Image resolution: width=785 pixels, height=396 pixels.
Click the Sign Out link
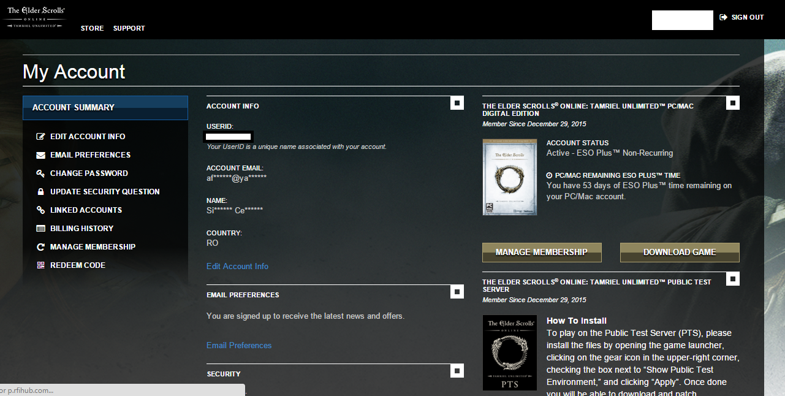pyautogui.click(x=748, y=17)
